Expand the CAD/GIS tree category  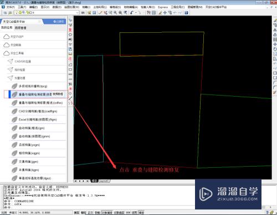[19, 61]
